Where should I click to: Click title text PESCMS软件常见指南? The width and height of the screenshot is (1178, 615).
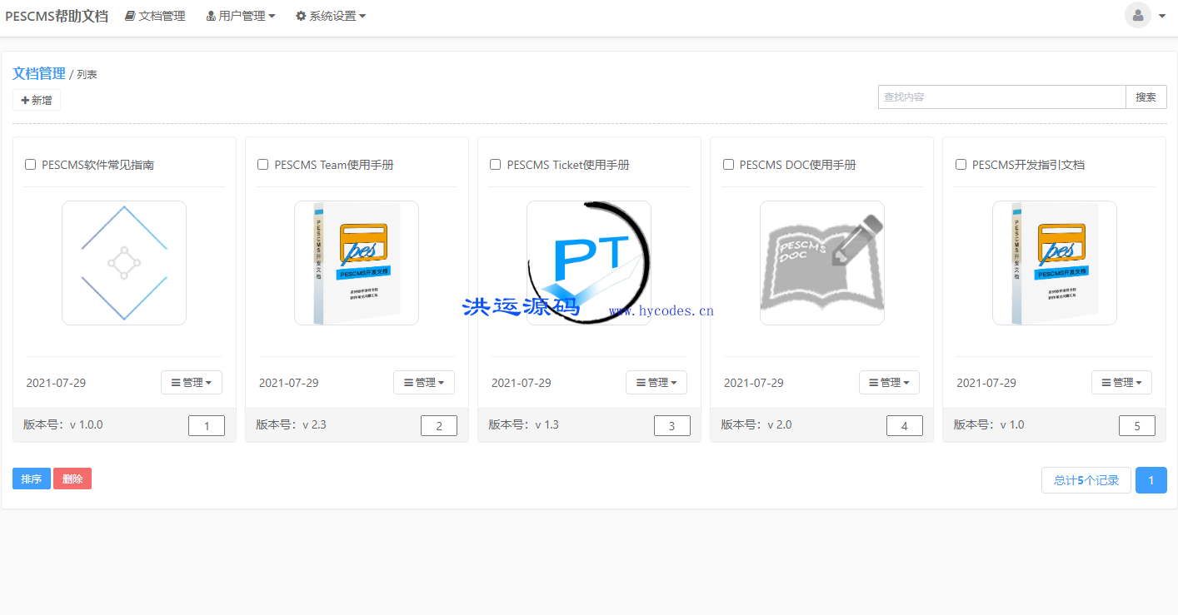(x=98, y=165)
